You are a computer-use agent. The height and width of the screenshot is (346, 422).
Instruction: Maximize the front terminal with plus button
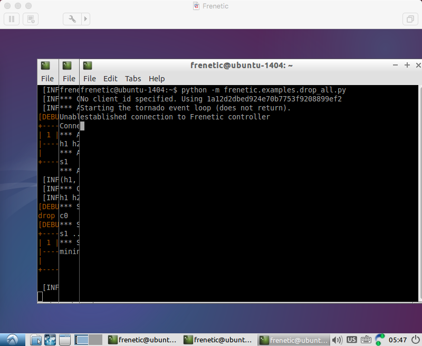tap(407, 65)
